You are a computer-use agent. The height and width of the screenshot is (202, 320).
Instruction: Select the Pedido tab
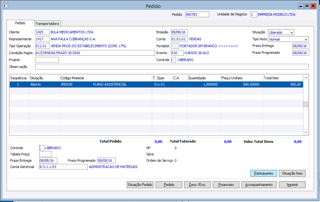pyautogui.click(x=20, y=23)
